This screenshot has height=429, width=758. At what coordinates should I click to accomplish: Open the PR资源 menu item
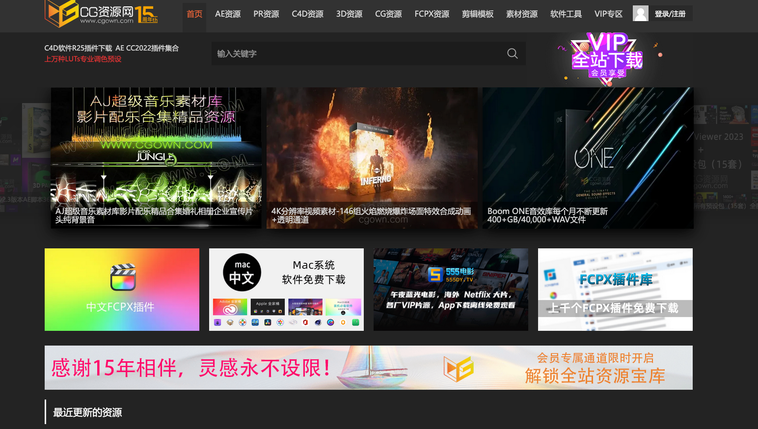(x=266, y=14)
